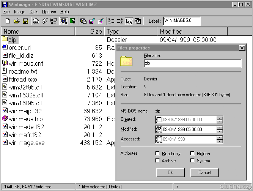This screenshot has height=191, width=253.
Task: Select the floppy drive B icon
Action: (x=72, y=21)
